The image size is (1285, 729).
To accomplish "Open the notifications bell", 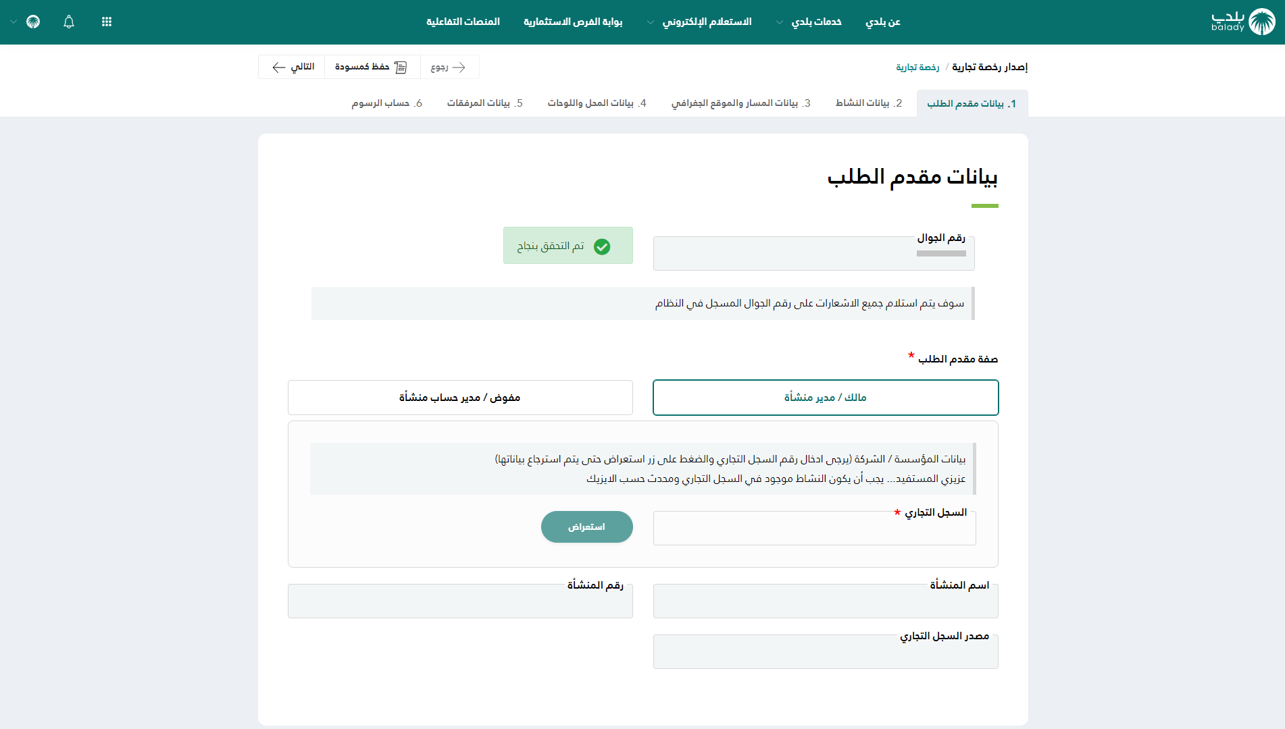I will [69, 22].
